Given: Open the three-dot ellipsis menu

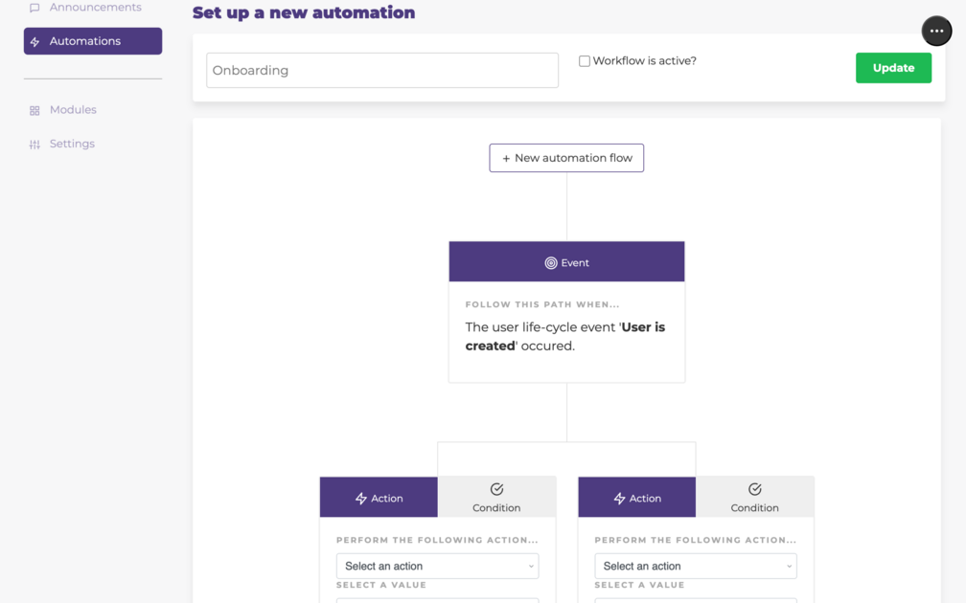Looking at the screenshot, I should (936, 30).
